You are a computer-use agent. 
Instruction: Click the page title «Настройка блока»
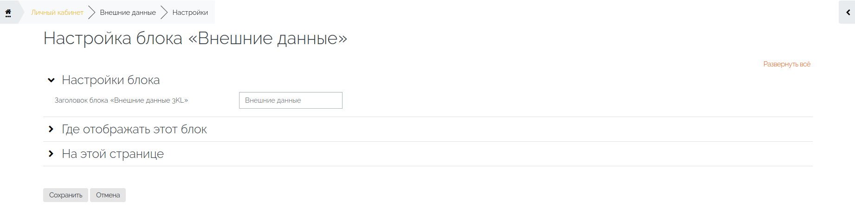point(113,38)
